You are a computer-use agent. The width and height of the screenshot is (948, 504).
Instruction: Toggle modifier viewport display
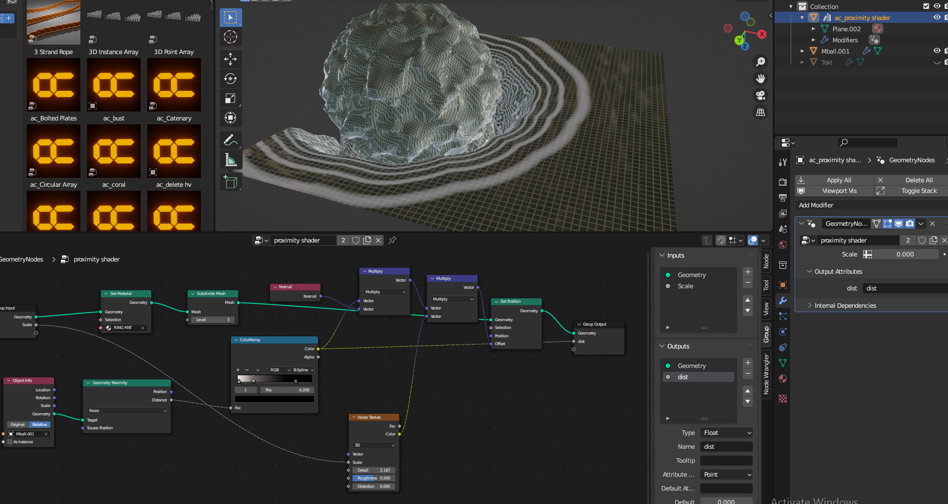click(898, 224)
